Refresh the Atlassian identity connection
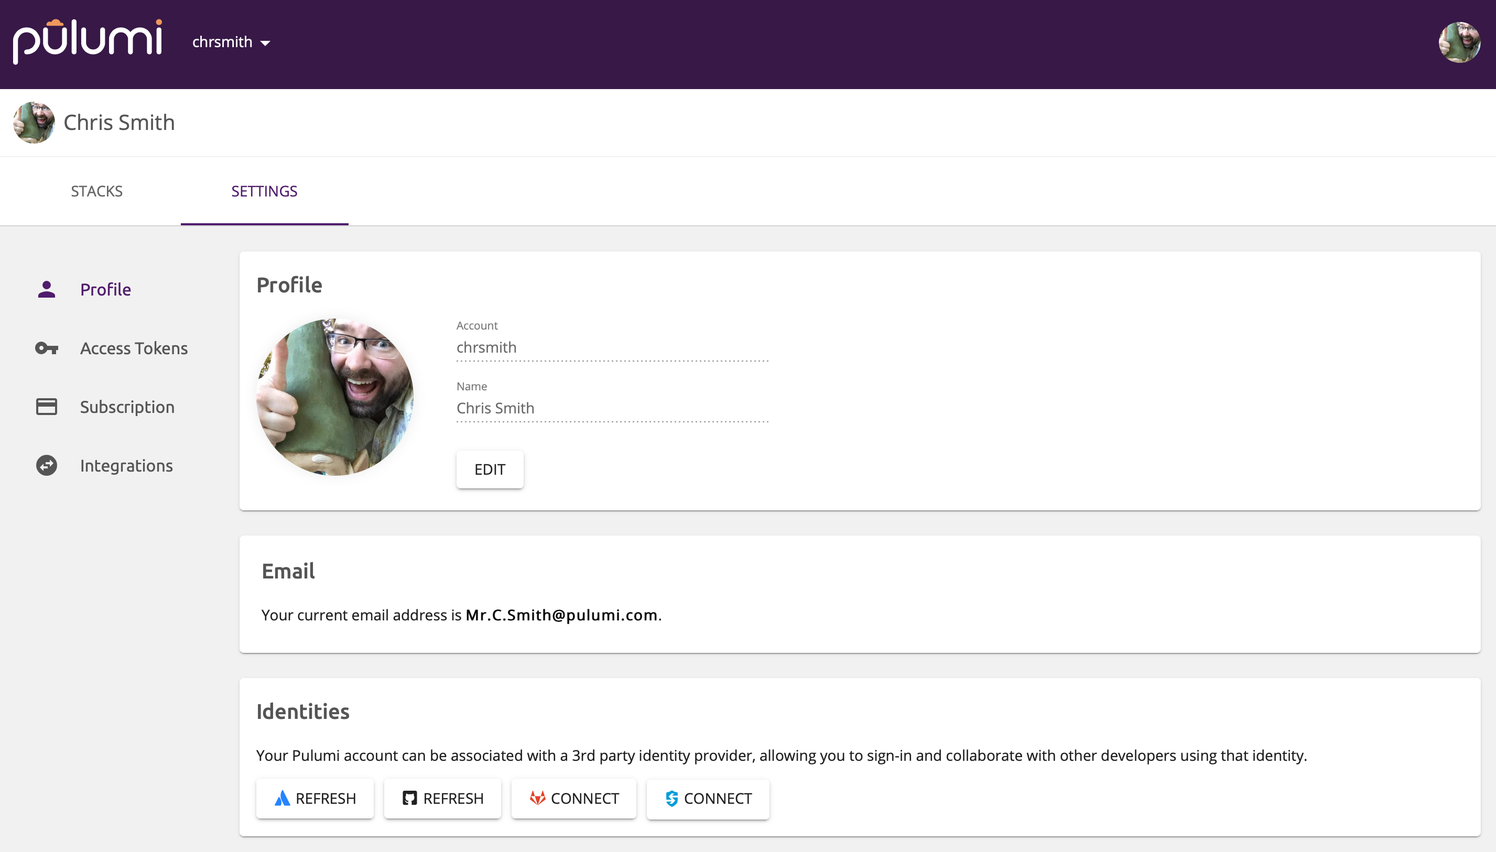1496x852 pixels. [315, 798]
